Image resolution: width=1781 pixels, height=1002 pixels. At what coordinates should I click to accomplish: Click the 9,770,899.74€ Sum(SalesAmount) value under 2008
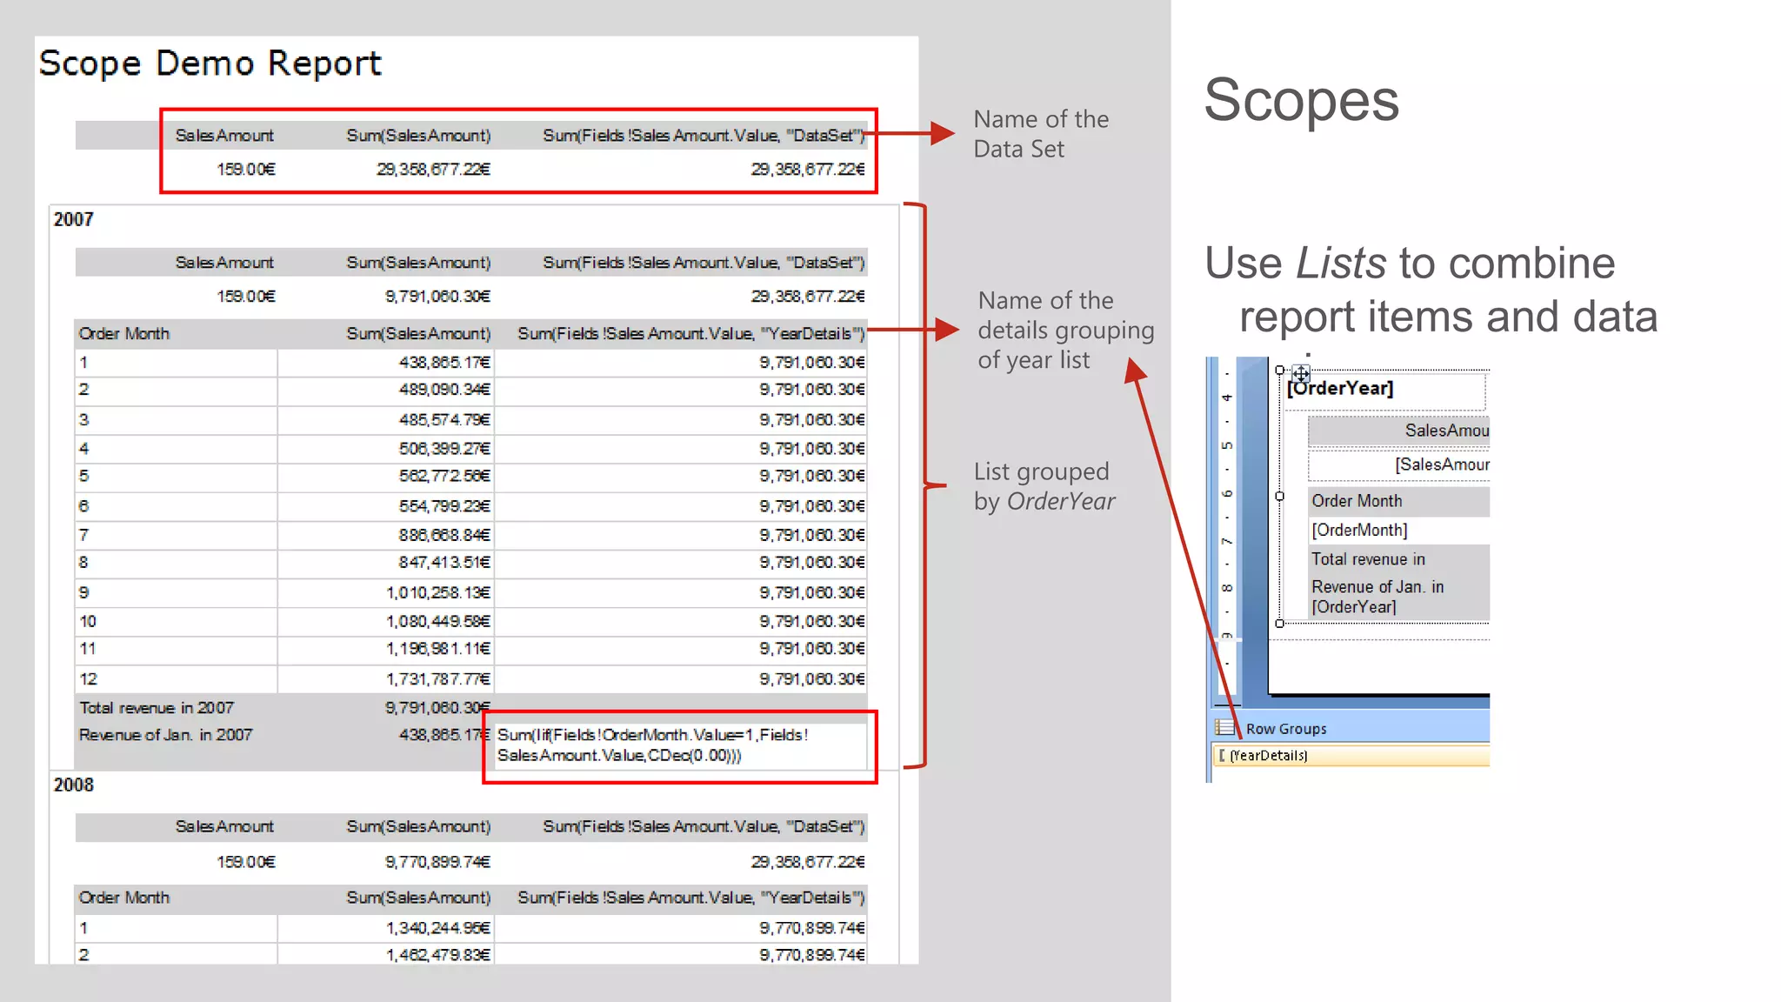coord(438,861)
